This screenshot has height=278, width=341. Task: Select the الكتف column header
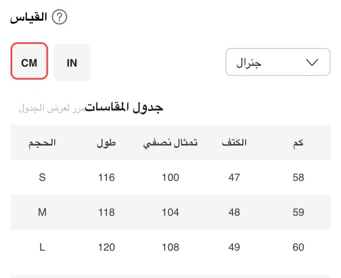[x=234, y=142]
